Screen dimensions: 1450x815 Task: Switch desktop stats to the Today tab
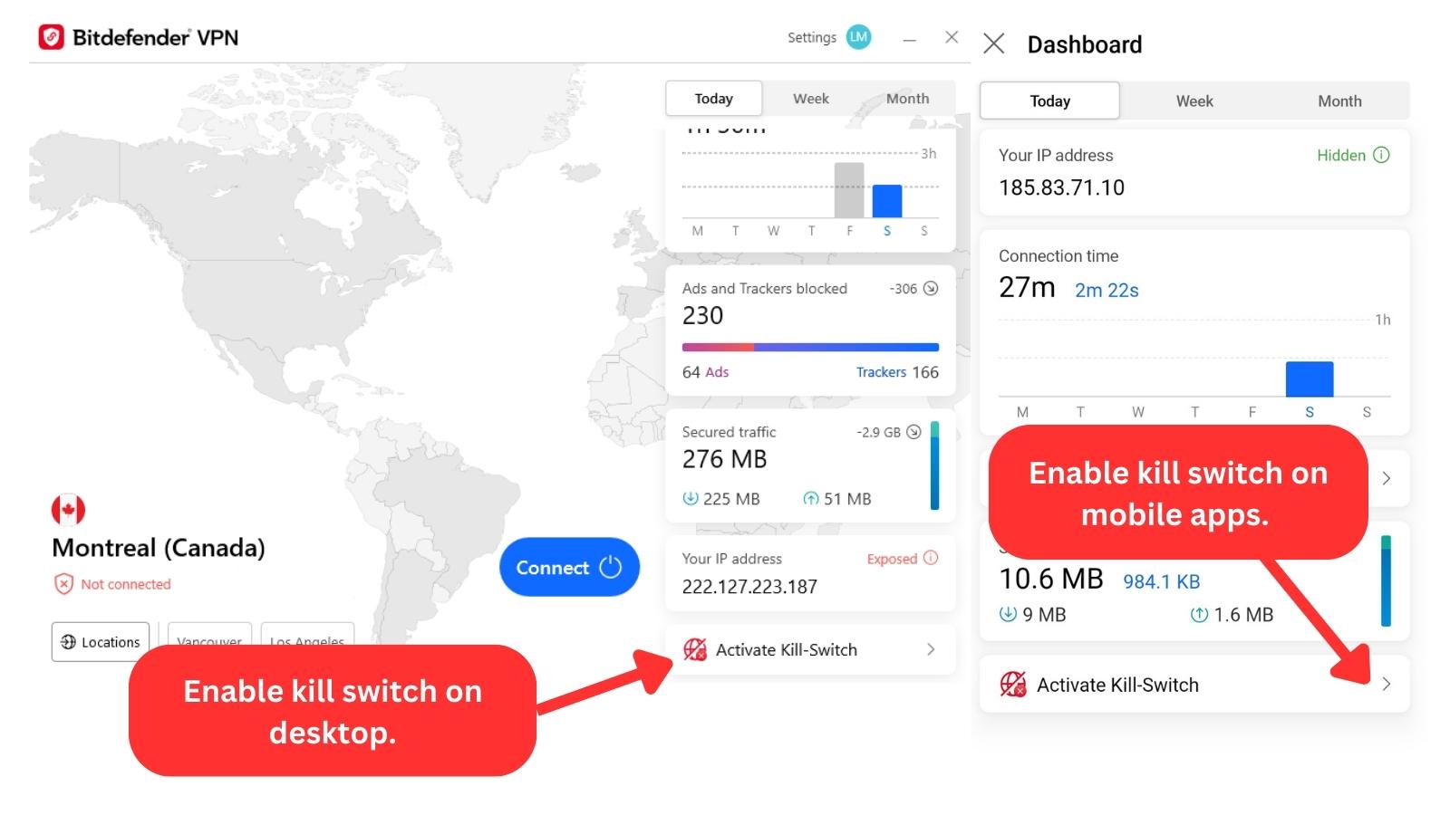713,99
